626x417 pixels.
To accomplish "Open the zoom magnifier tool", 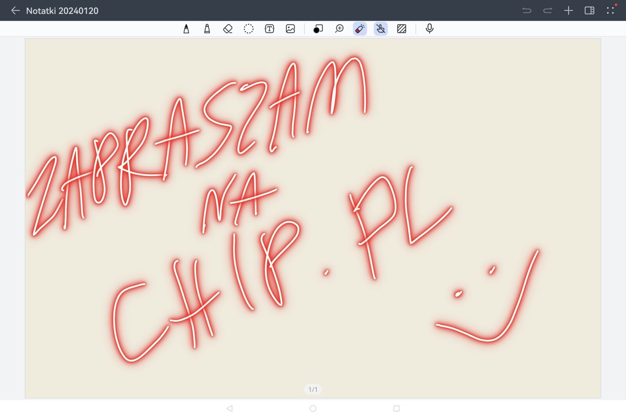I will pyautogui.click(x=339, y=29).
